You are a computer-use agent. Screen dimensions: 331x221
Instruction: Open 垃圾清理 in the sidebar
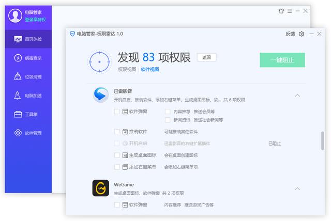click(x=28, y=77)
